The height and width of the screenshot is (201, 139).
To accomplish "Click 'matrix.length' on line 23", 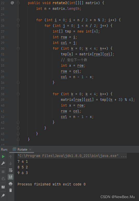I will (66, 9).
